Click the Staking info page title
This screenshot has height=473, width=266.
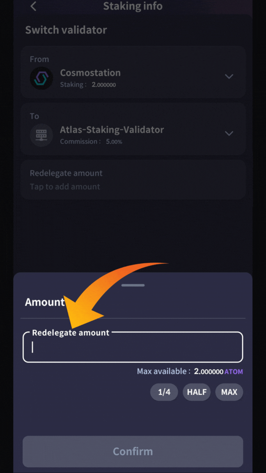133,6
